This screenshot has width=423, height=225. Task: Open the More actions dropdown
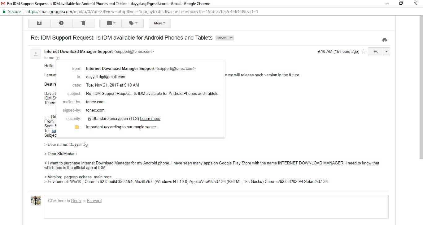[x=160, y=23]
